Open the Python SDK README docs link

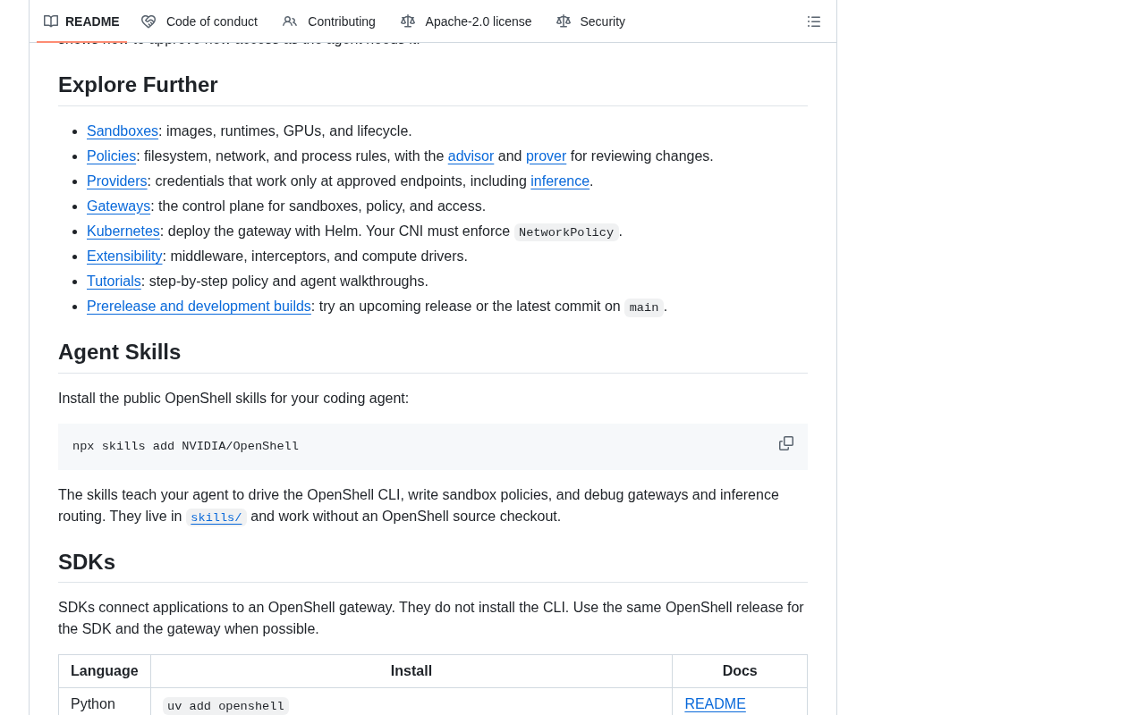pos(715,703)
